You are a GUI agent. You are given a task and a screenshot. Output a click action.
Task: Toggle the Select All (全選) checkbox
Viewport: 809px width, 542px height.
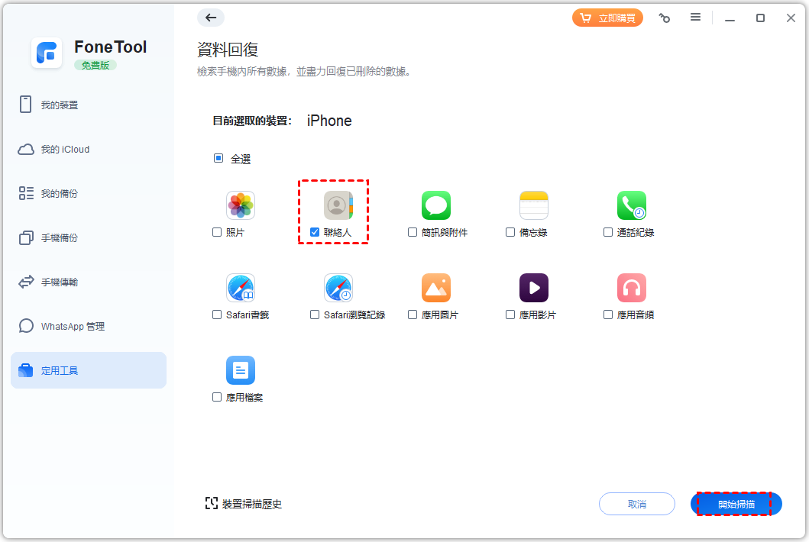coord(218,159)
